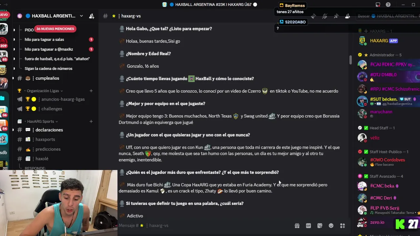Open the Discord inbox icon

(378, 5)
